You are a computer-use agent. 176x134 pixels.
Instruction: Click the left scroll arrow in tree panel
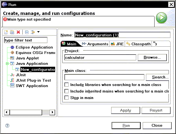coord(7,112)
